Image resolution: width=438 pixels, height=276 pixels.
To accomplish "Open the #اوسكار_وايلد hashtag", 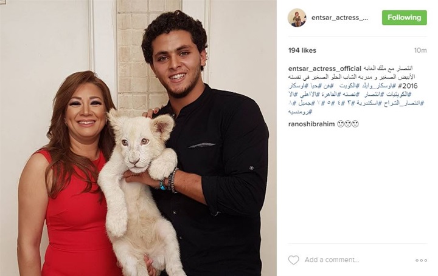I will (x=379, y=86).
